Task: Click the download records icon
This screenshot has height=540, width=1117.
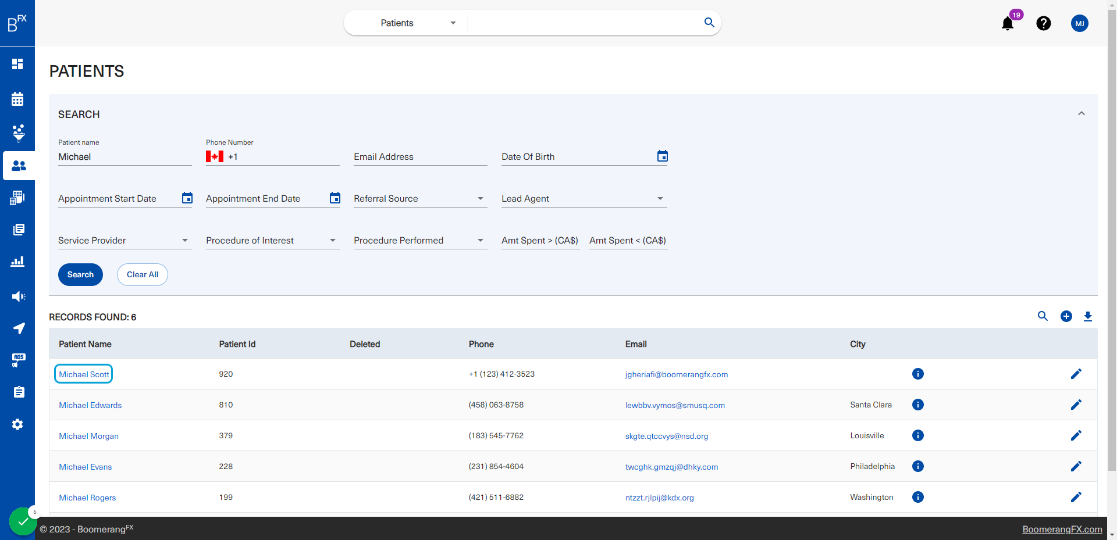Action: 1088,316
